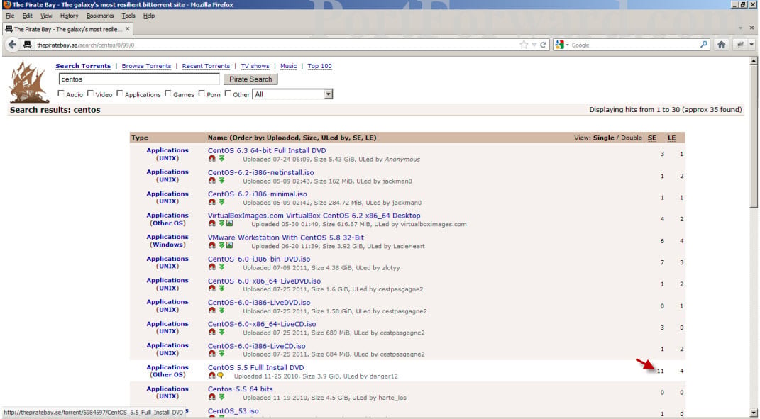The width and height of the screenshot is (760, 419).
Task: Select The Pirate Bay browser tab
Action: [67, 29]
